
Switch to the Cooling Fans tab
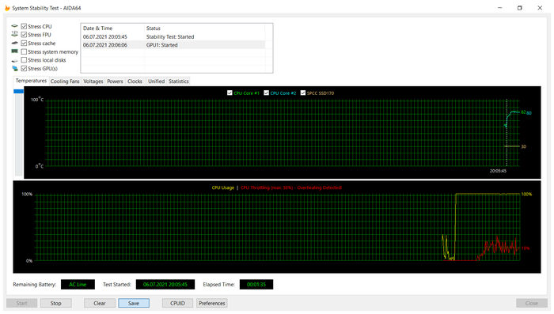coord(65,81)
